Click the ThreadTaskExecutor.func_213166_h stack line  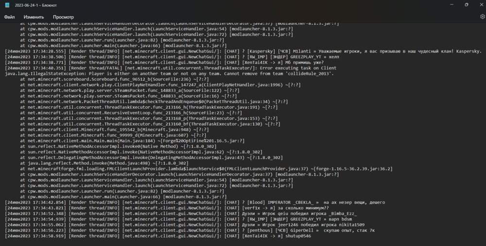pyautogui.click(x=149, y=107)
